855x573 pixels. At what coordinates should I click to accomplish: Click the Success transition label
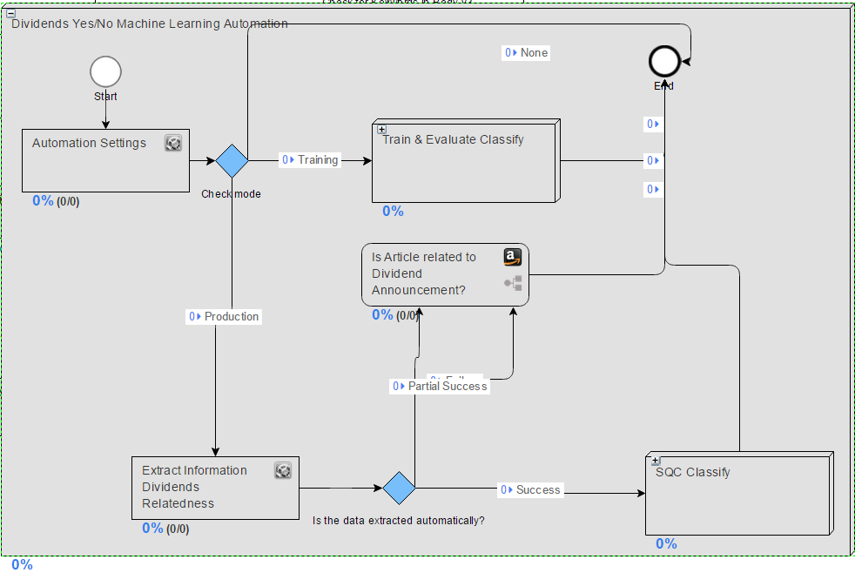click(x=530, y=489)
